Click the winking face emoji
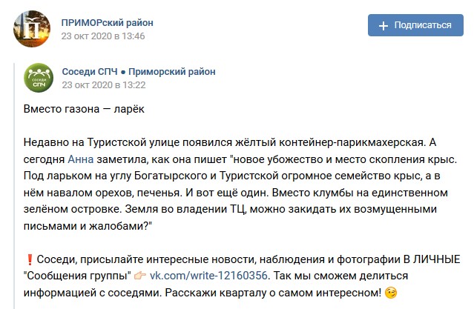 (391, 293)
